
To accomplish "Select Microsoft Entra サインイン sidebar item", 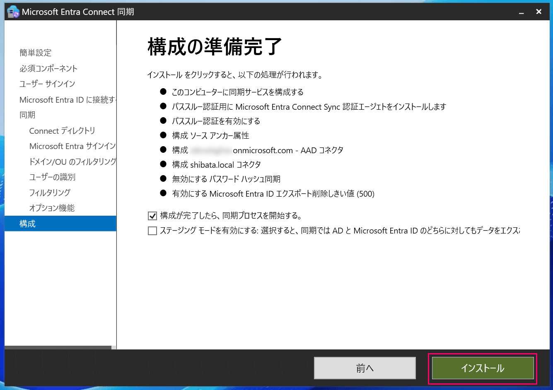I will coord(72,146).
